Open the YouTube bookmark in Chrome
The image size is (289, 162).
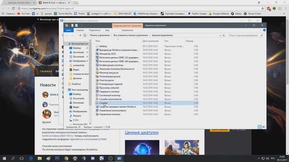[x=23, y=13]
